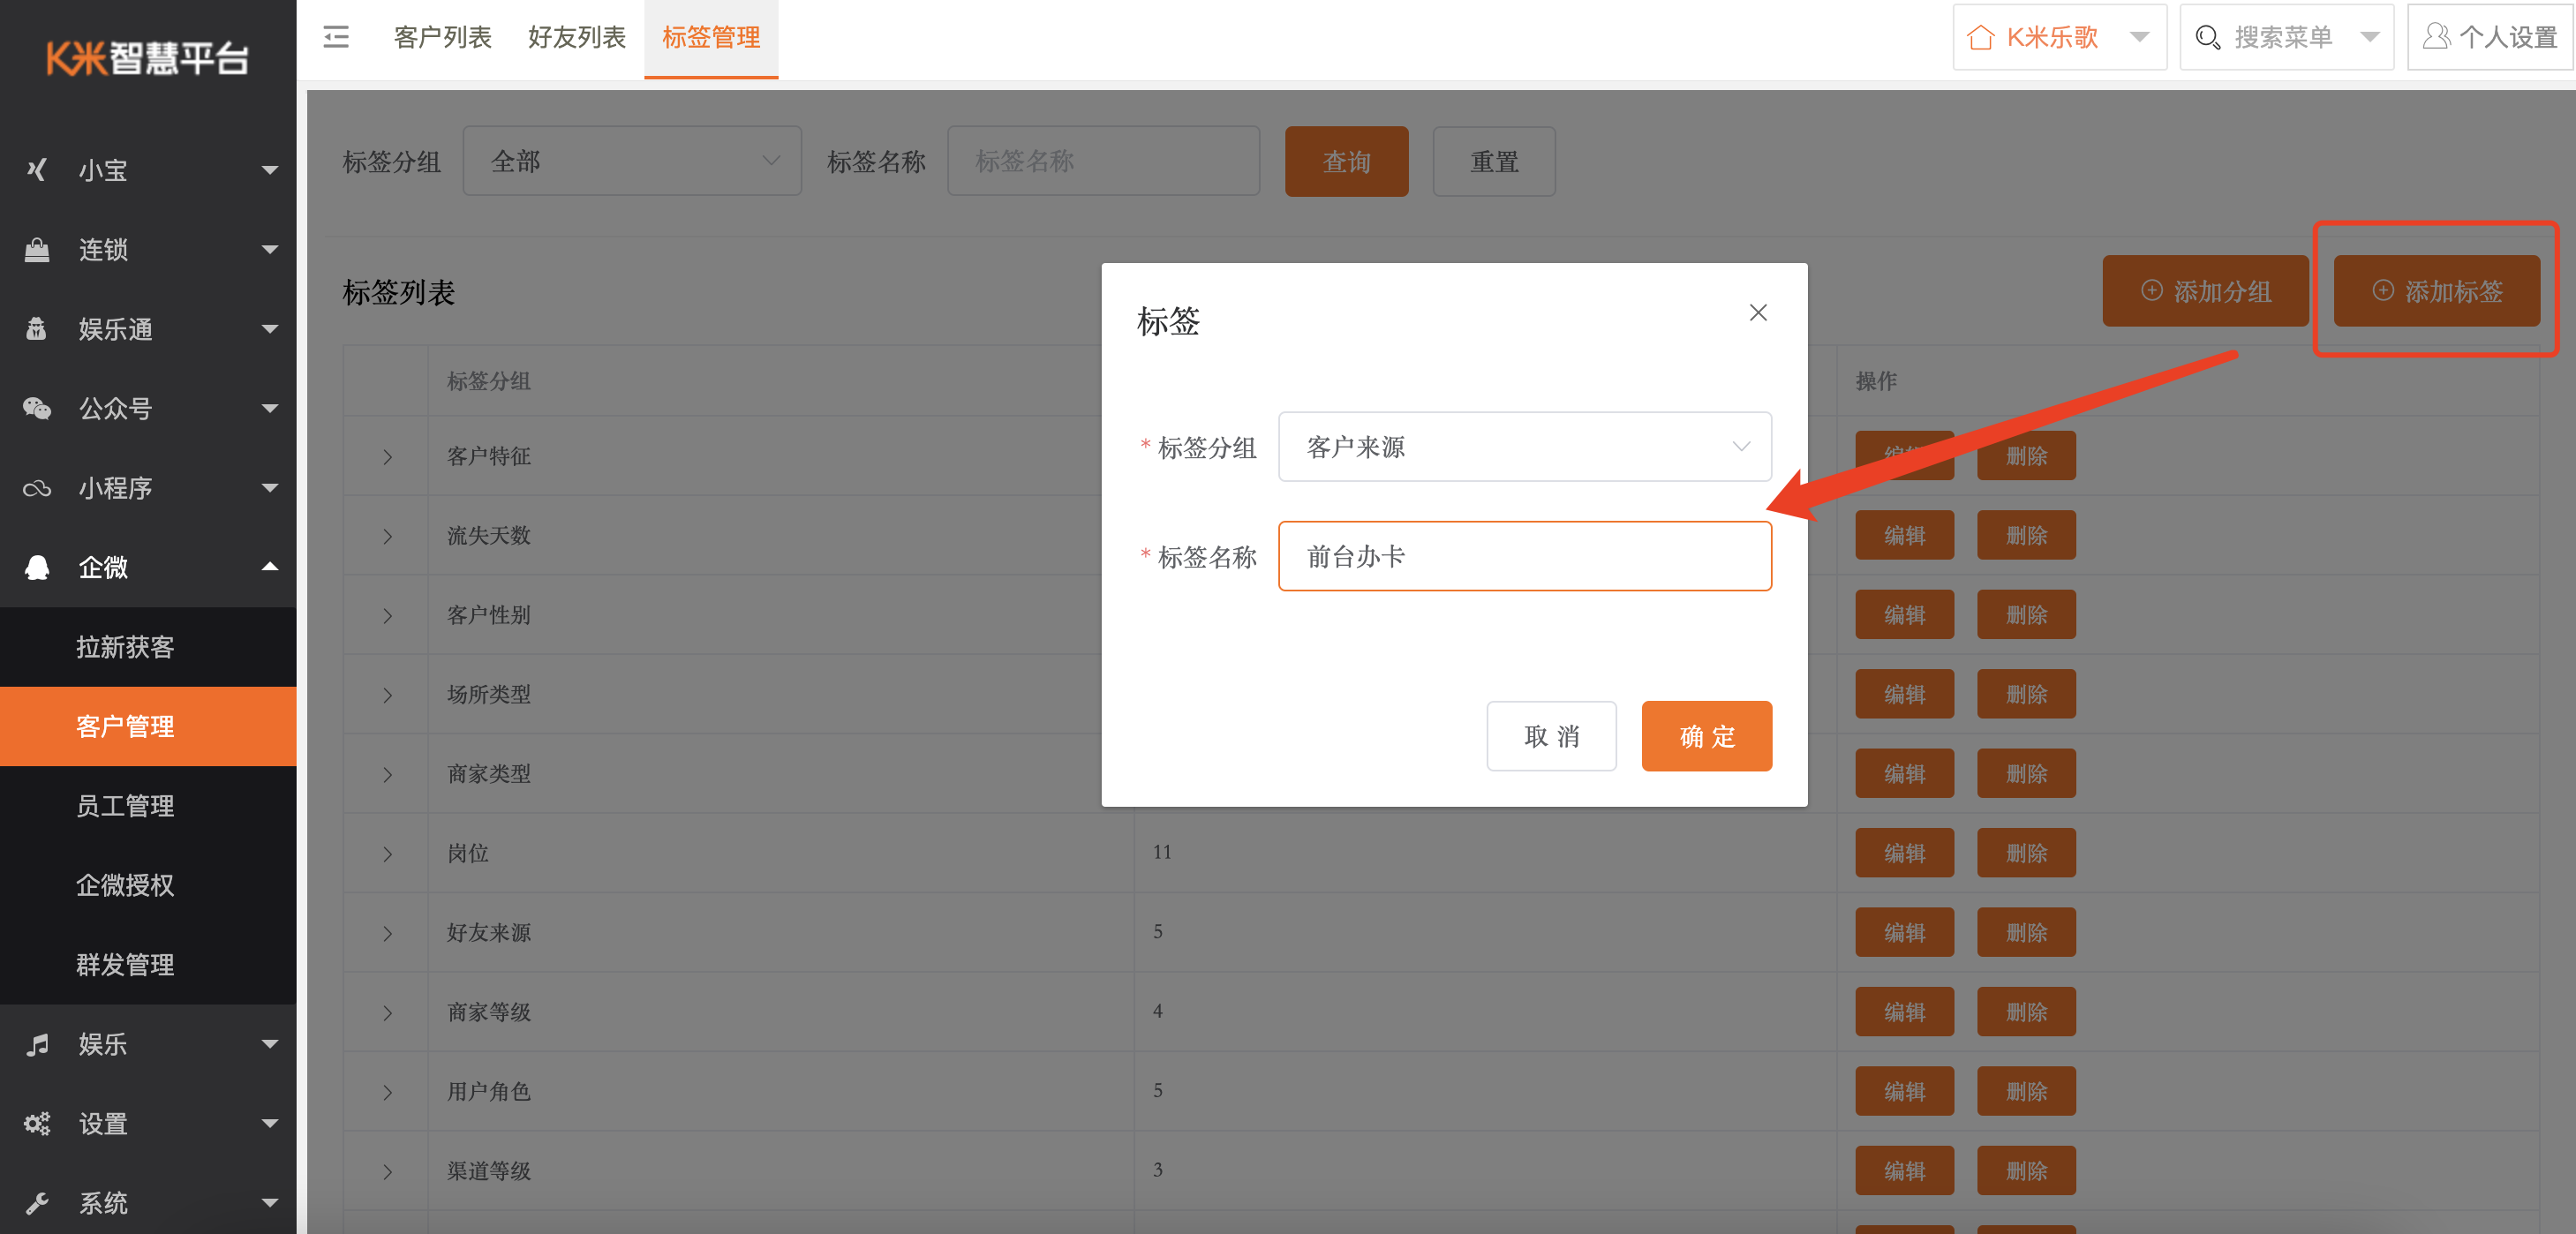The width and height of the screenshot is (2576, 1234).
Task: Click 编辑 in the 流失天数 row
Action: pyautogui.click(x=1904, y=535)
